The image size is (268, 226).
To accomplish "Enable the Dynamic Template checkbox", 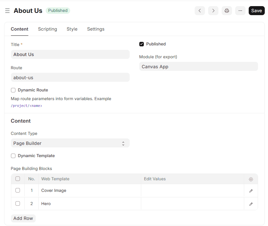I will (x=13, y=156).
